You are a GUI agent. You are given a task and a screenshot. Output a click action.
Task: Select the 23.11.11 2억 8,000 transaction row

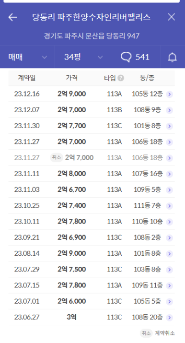click(92, 174)
